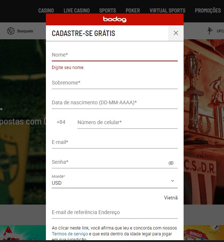Open the Termos de serviço link
224x242 pixels.
tap(70, 234)
